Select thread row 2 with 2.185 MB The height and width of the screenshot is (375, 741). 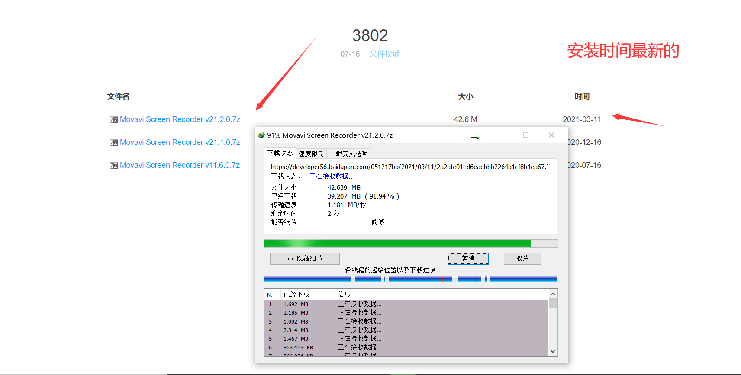coord(406,313)
